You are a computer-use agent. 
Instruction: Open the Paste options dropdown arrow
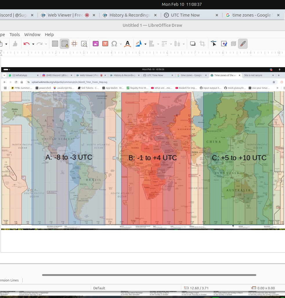point(6,44)
